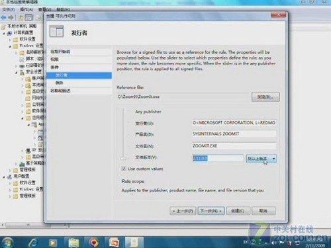Click the policy editor taskbar icon
The width and height of the screenshot is (331, 248).
click(134, 243)
